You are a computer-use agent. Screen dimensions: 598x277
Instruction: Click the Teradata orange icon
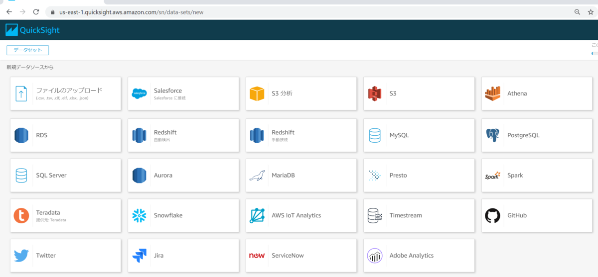pos(21,215)
